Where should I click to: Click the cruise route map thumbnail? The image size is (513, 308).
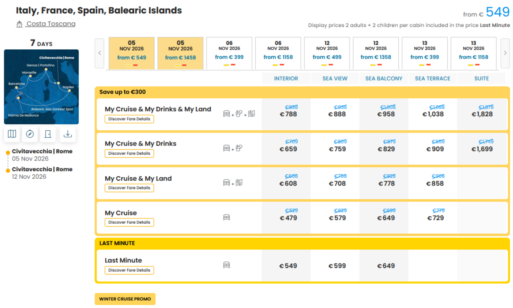(x=41, y=87)
